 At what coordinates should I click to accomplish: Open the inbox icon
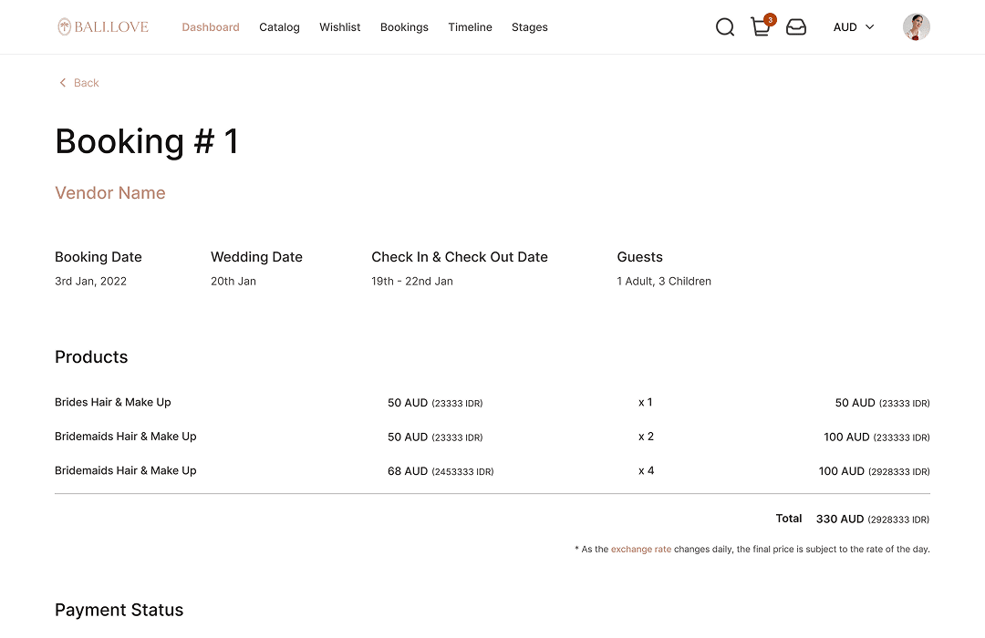[x=796, y=27]
